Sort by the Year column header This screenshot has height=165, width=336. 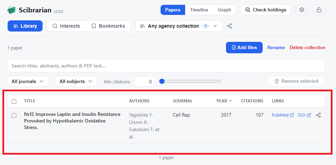click(x=224, y=101)
